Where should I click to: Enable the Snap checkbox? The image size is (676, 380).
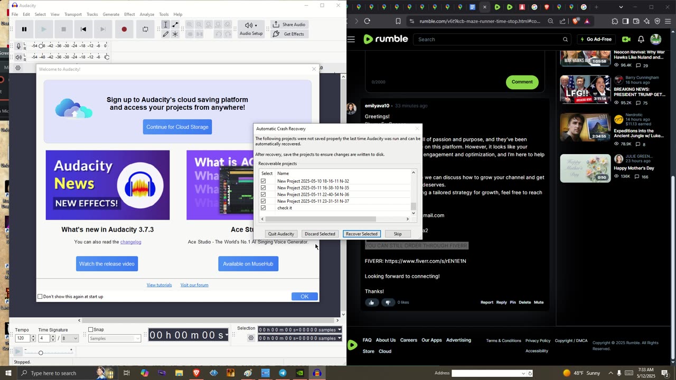click(x=90, y=330)
